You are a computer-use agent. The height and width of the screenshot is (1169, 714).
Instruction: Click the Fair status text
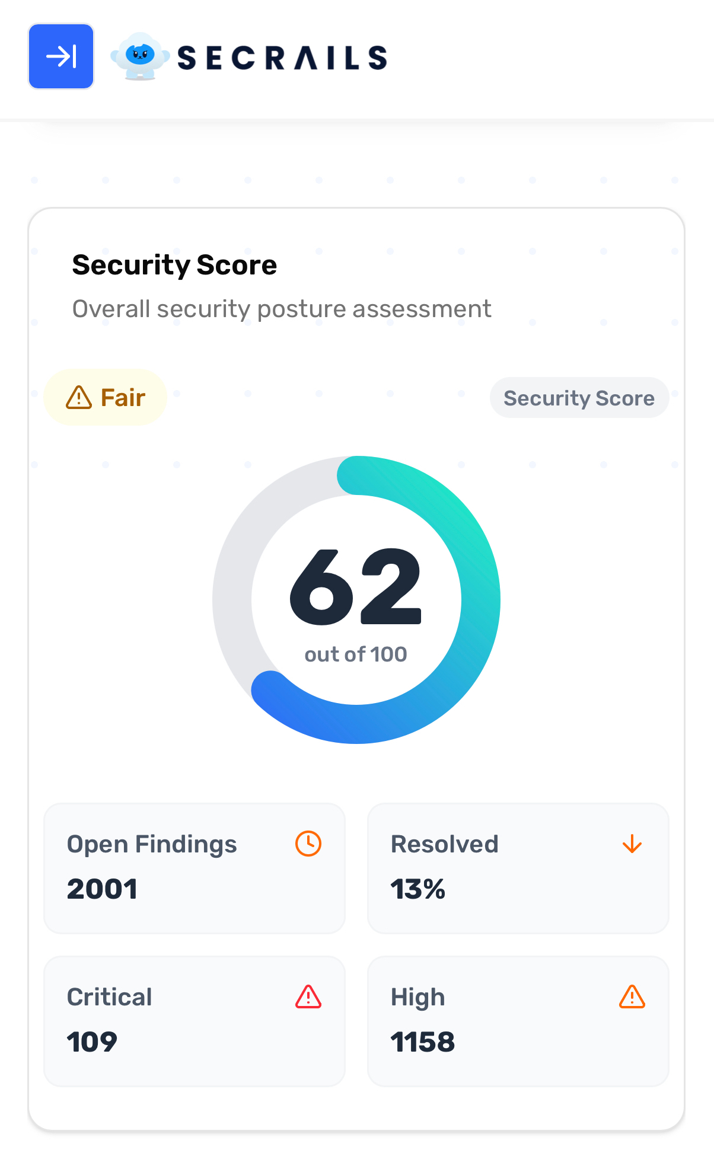pos(123,398)
